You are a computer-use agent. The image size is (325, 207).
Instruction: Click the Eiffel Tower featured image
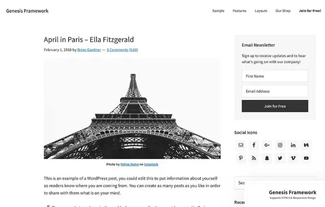click(x=132, y=109)
